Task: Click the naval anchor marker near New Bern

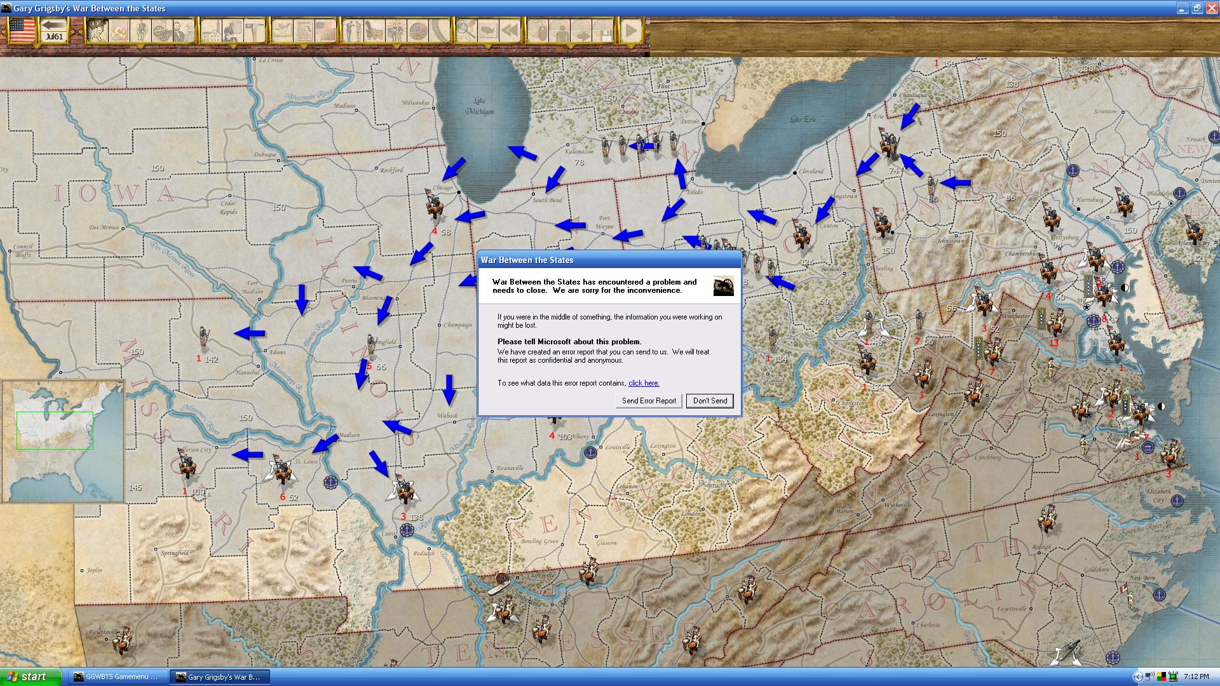Action: (x=1160, y=595)
